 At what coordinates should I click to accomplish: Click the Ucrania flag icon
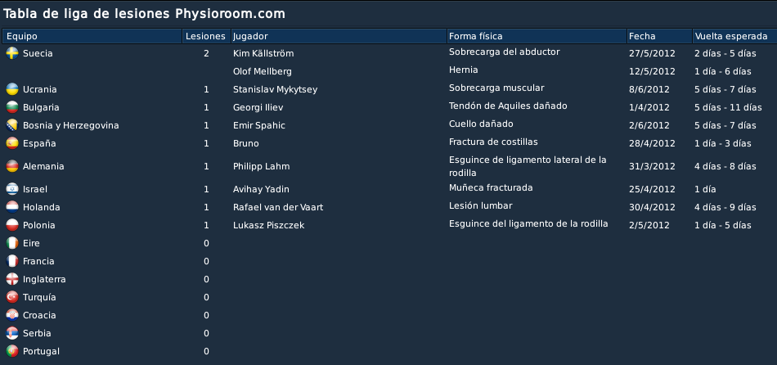pos(12,89)
